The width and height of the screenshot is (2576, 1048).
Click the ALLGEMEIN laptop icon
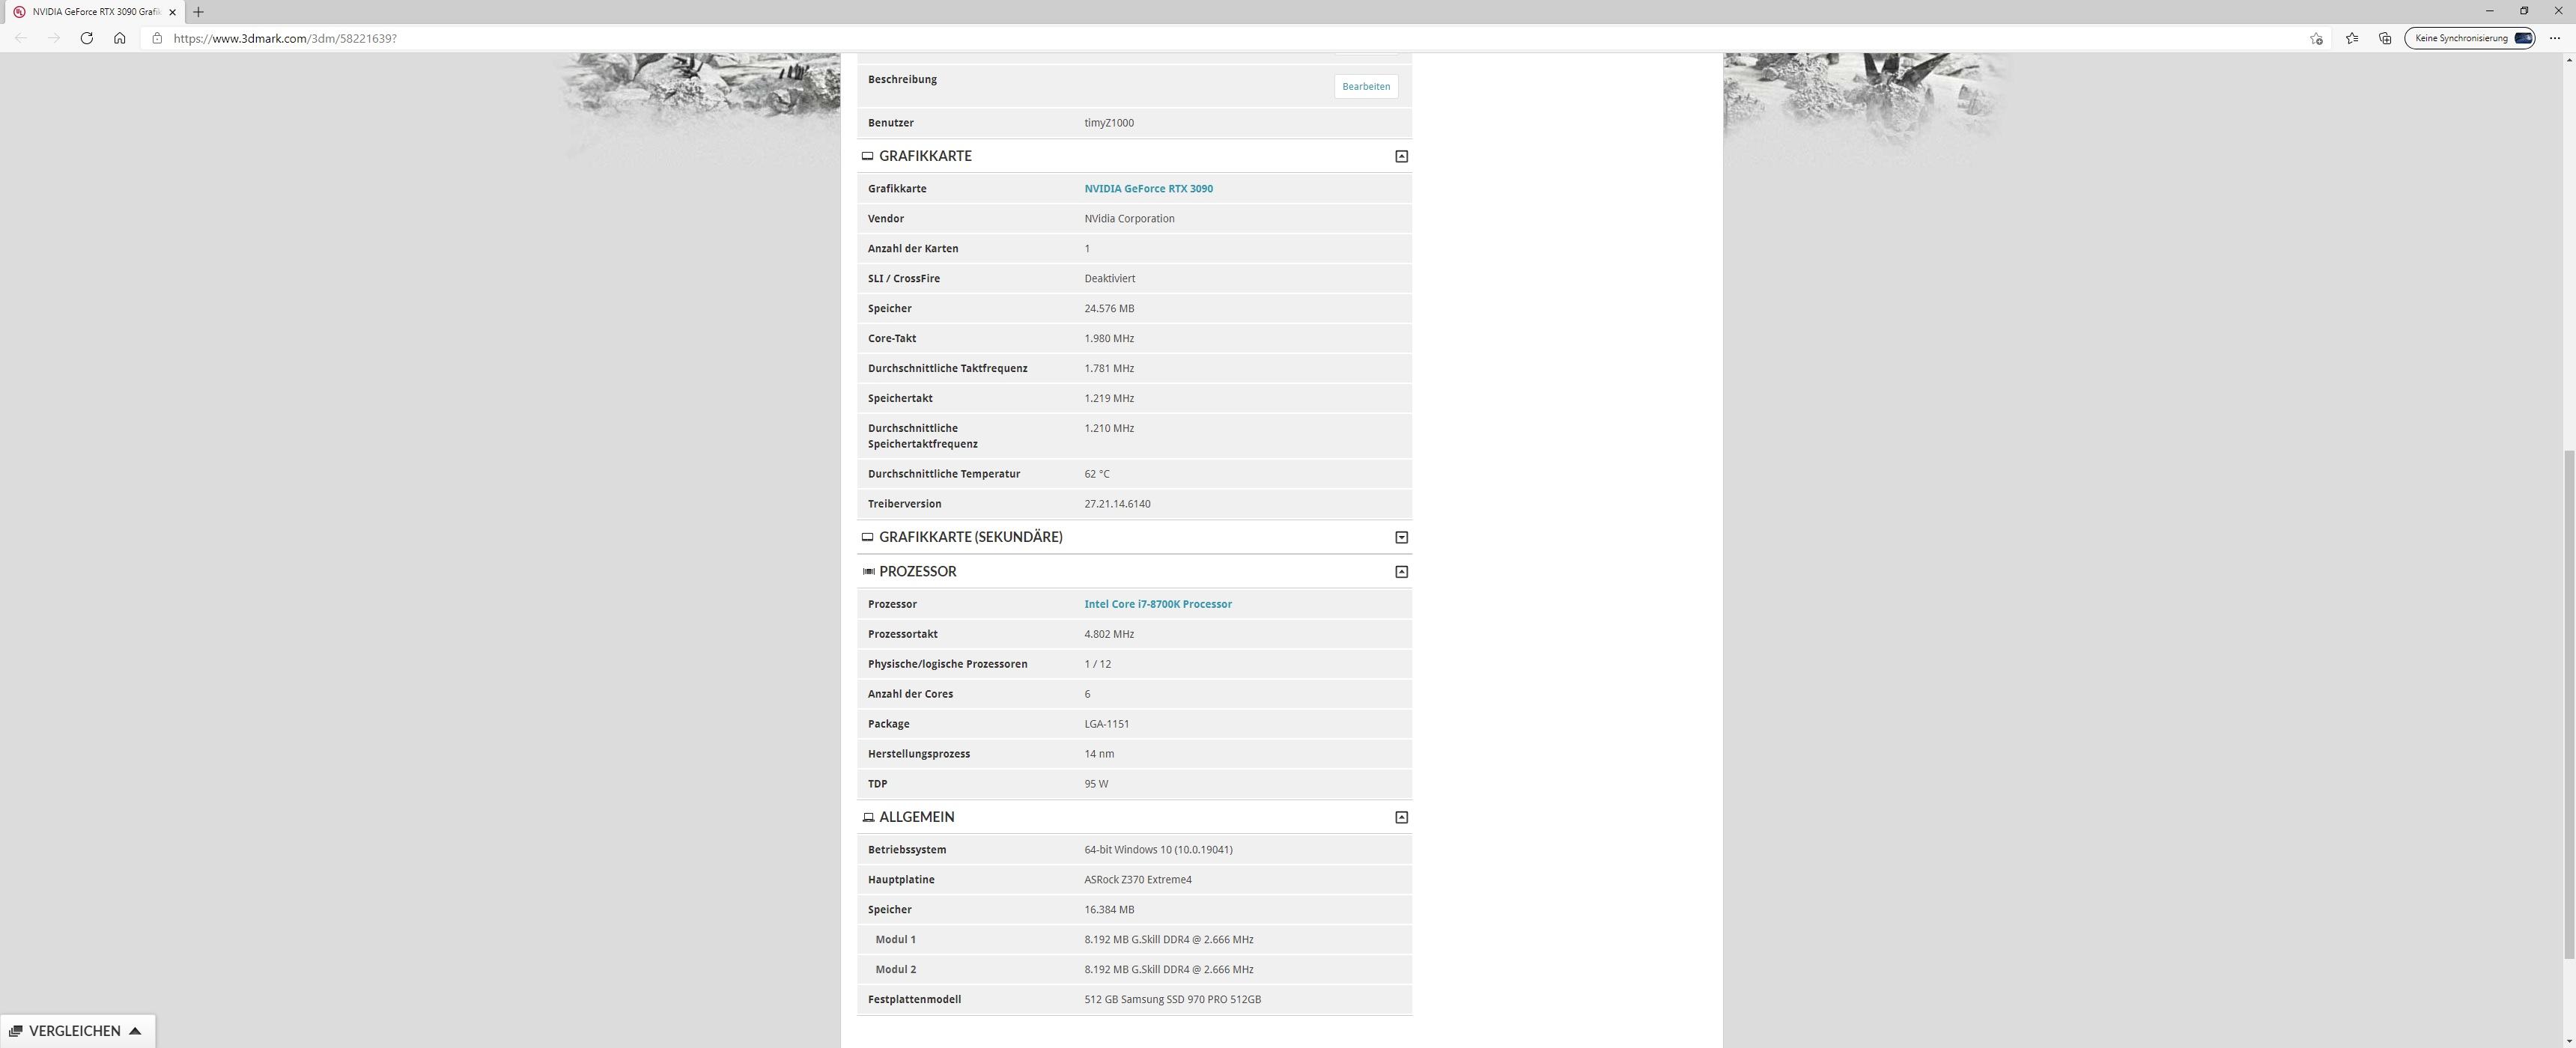coord(868,817)
